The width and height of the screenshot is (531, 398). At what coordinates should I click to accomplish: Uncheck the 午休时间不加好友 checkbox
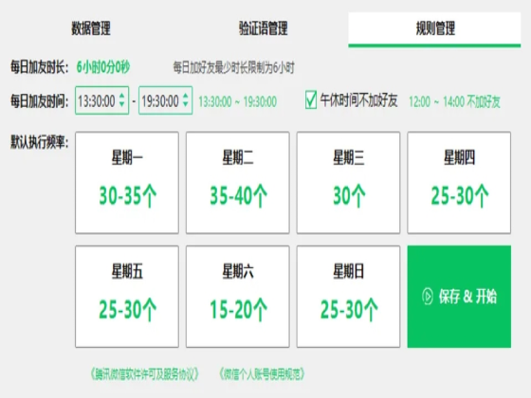click(x=311, y=99)
